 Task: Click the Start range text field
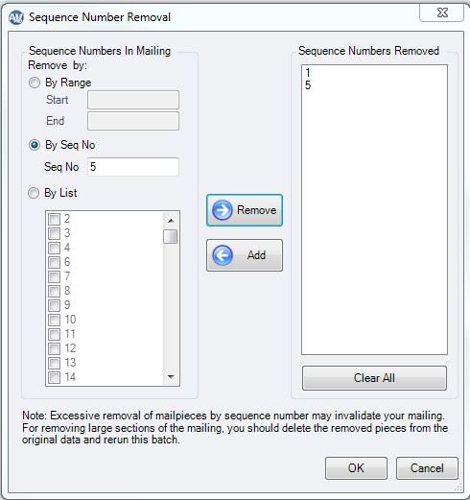click(x=133, y=100)
